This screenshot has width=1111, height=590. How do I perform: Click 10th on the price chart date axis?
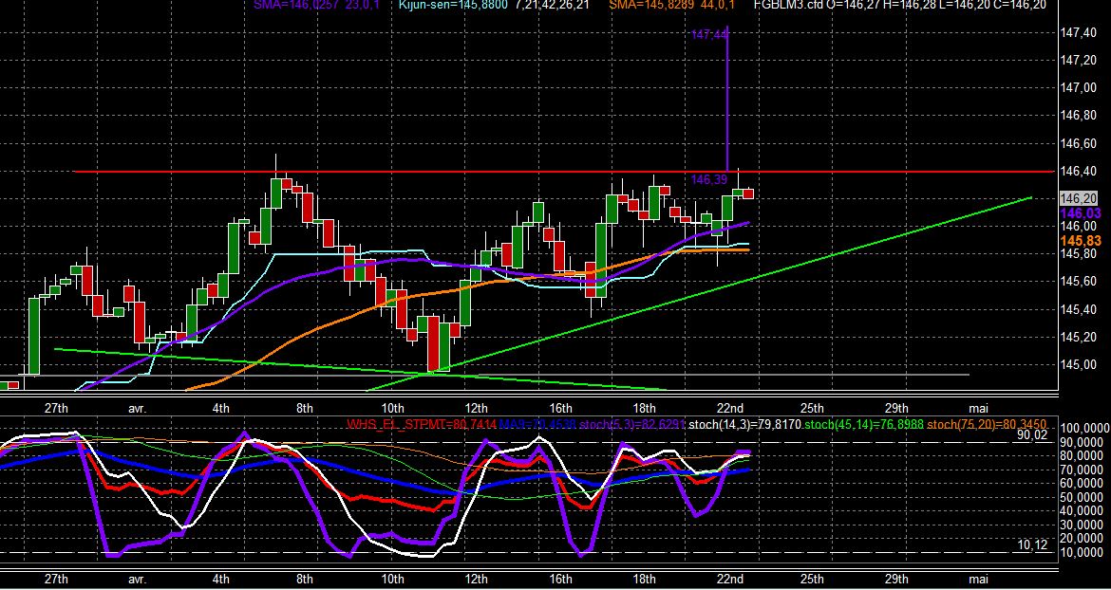pyautogui.click(x=392, y=408)
